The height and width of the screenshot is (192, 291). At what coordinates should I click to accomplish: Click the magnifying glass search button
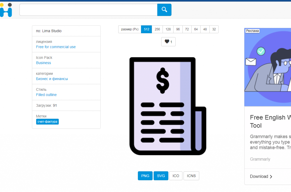pyautogui.click(x=164, y=10)
